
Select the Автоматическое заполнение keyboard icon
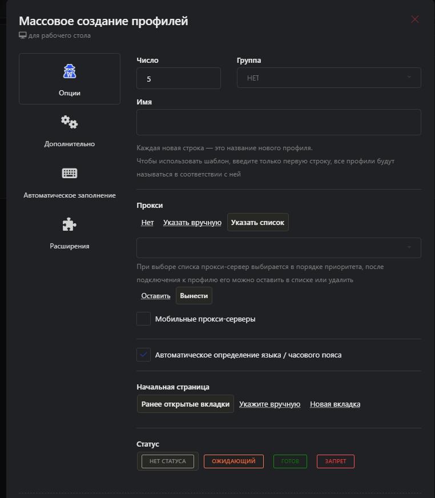coord(70,173)
